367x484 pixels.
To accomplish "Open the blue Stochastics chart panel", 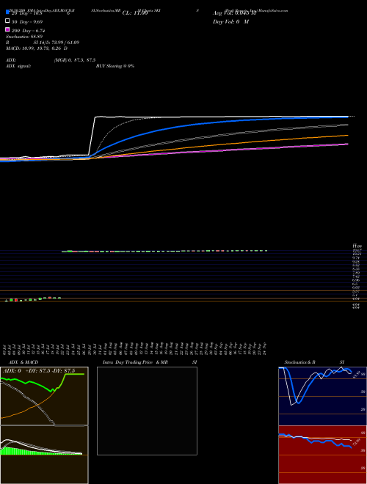I will point(322,396).
